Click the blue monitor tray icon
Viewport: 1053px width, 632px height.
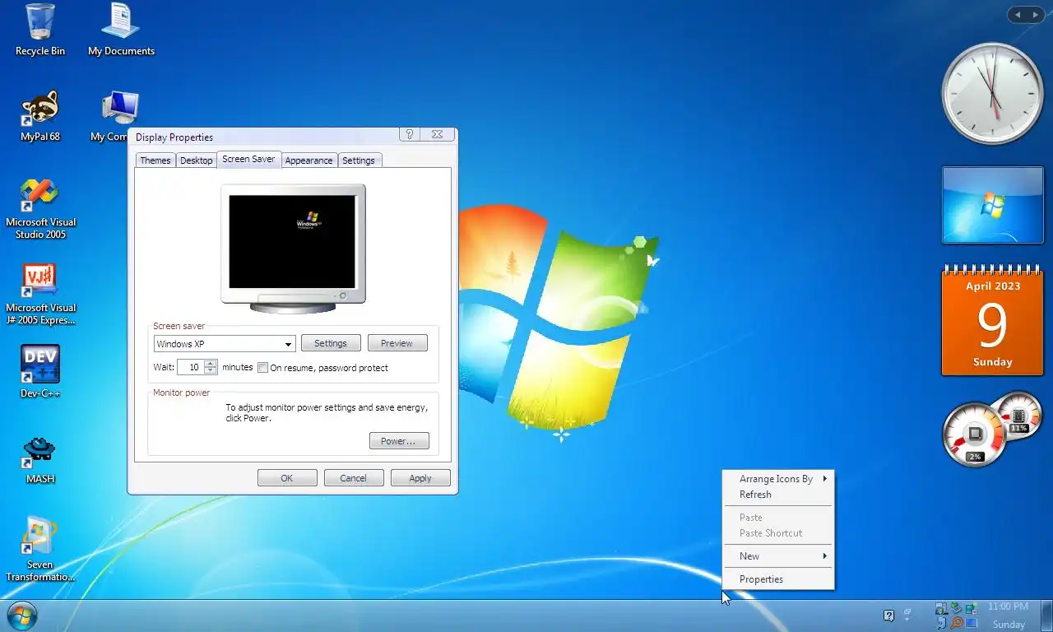click(972, 623)
